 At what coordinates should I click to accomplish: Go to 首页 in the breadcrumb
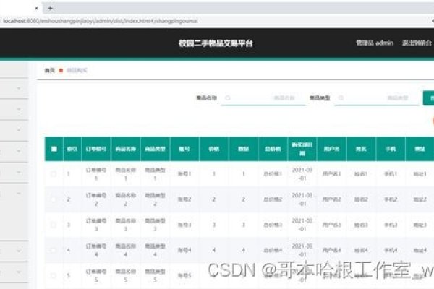pos(49,70)
